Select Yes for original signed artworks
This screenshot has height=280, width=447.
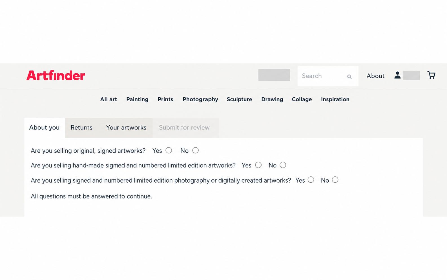pos(169,150)
